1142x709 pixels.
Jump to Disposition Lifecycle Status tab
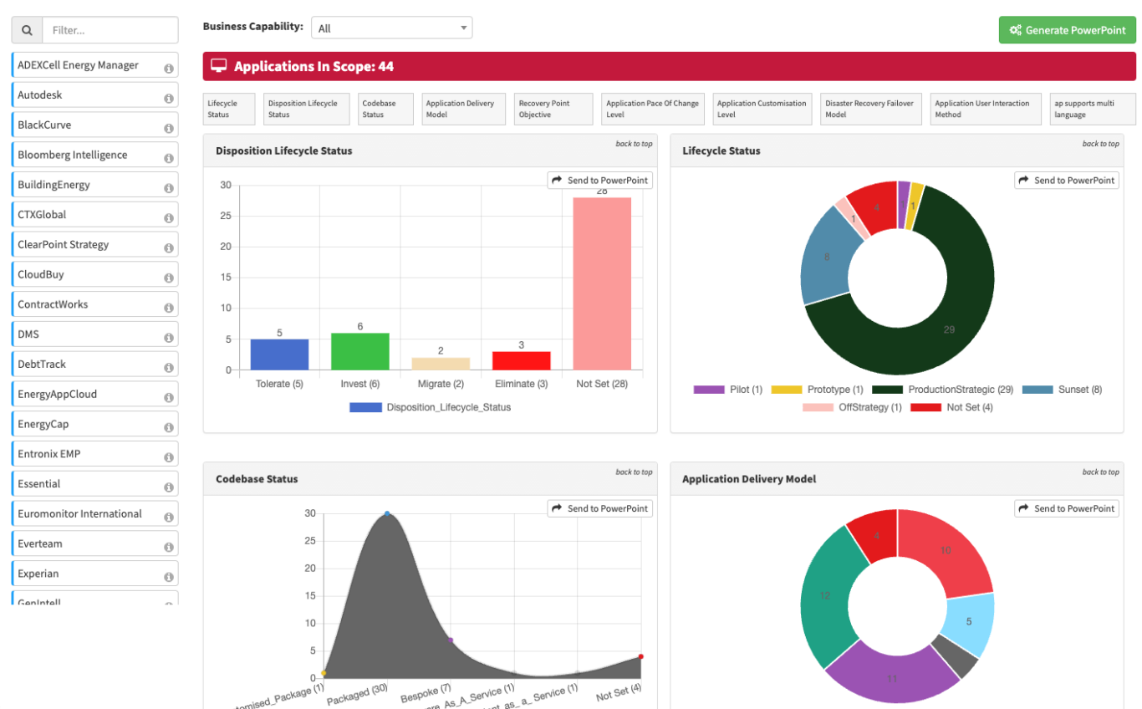pyautogui.click(x=307, y=109)
